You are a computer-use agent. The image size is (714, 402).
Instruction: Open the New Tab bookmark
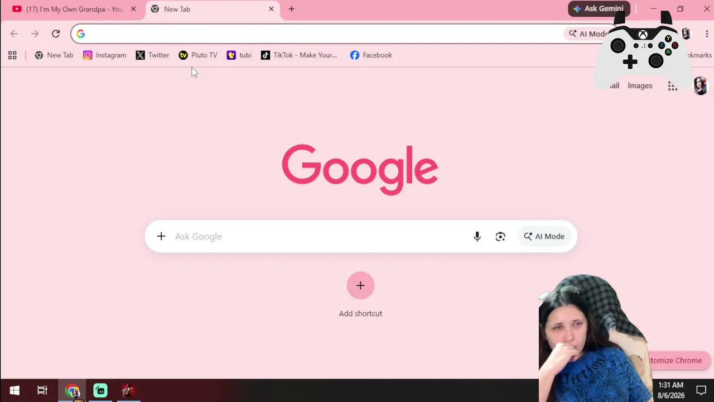click(54, 55)
